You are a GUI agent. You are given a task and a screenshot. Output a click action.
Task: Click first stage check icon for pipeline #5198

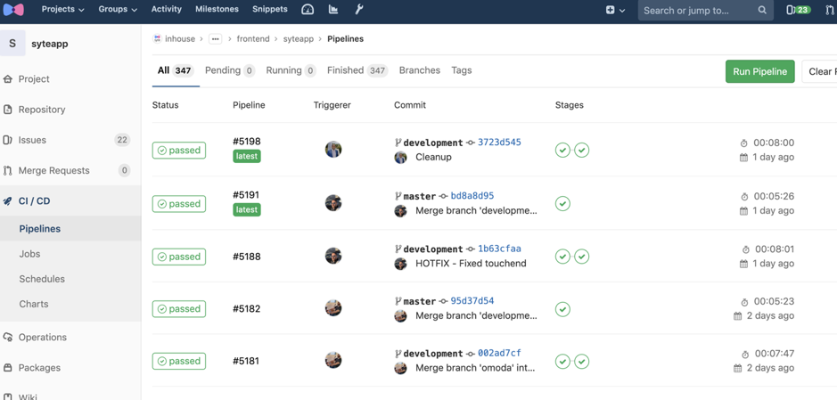tap(562, 151)
